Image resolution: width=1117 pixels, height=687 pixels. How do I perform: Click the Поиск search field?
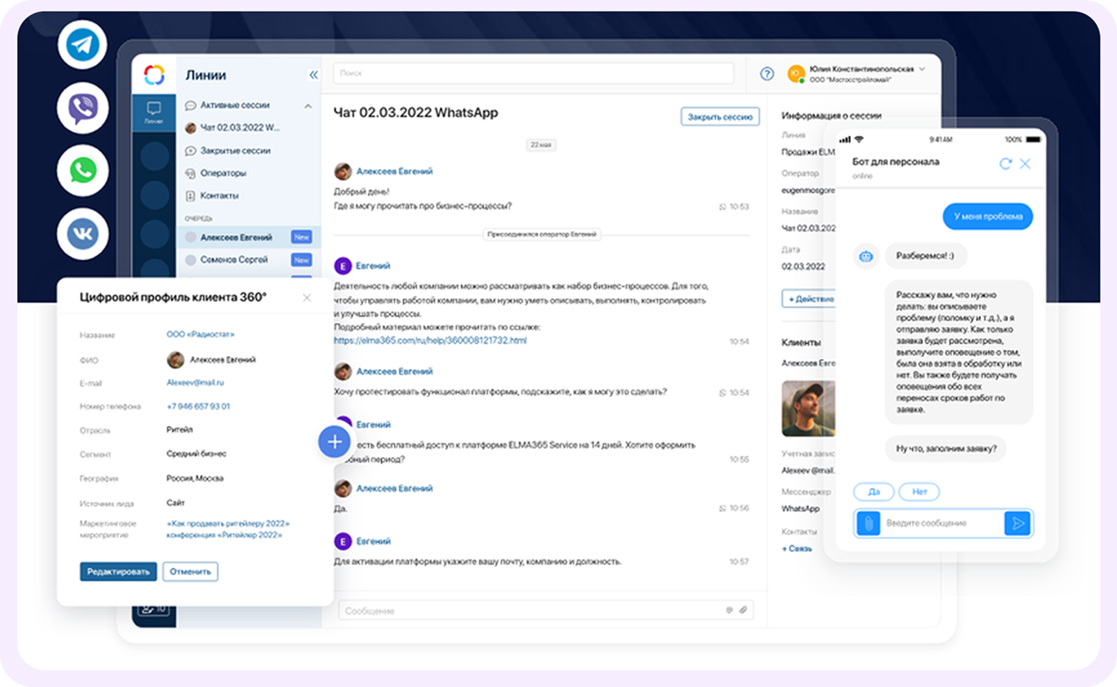coord(534,73)
